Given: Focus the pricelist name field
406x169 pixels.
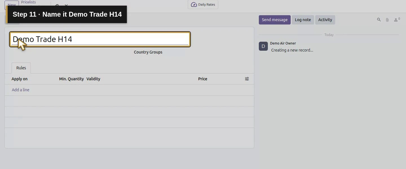Looking at the screenshot, I should pos(100,39).
